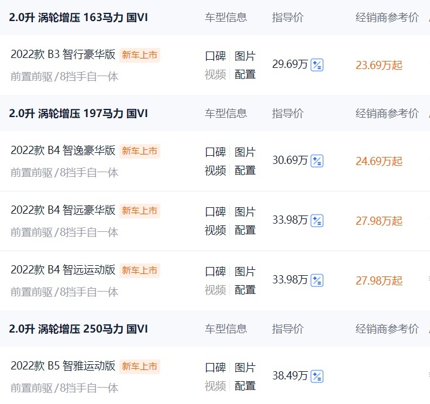Open 2022款 B4 智逸豪华版 model page

63,150
